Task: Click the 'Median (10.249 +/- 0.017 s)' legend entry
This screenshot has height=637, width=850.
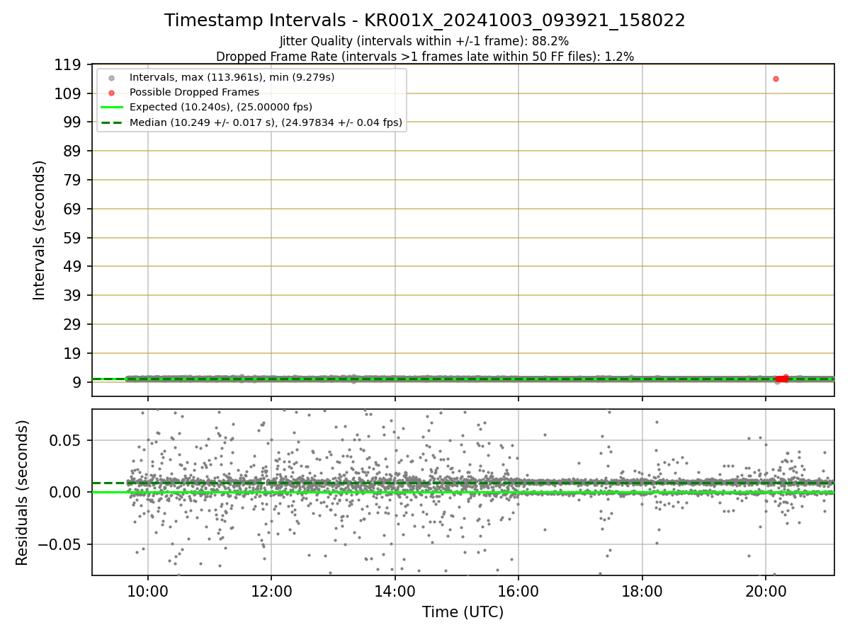Action: click(x=266, y=122)
